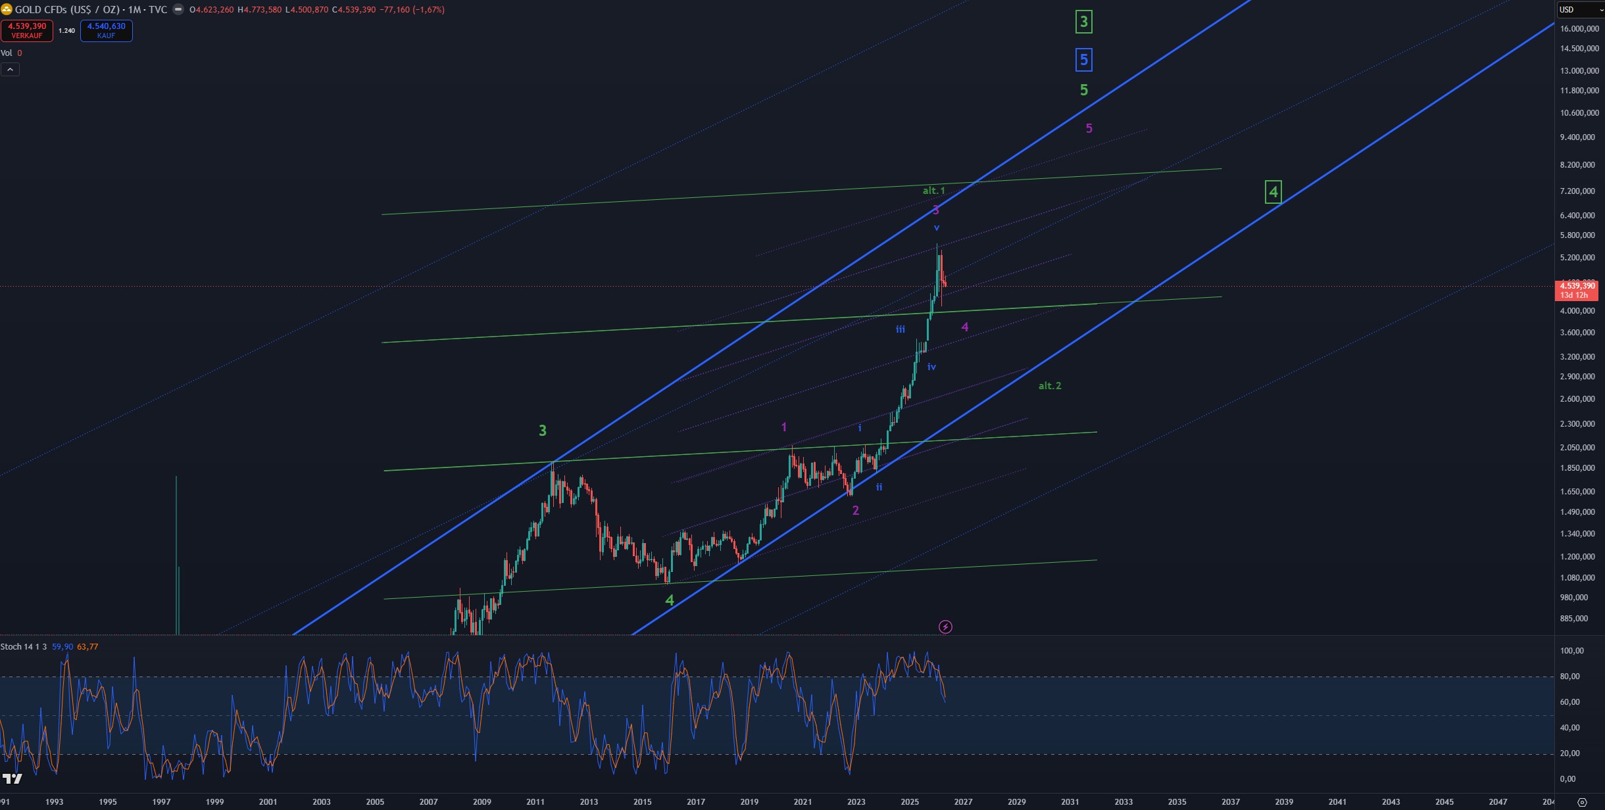Click the Stoch 14 1 3 indicator label
Screen dimensions: 1605x810
tap(24, 647)
